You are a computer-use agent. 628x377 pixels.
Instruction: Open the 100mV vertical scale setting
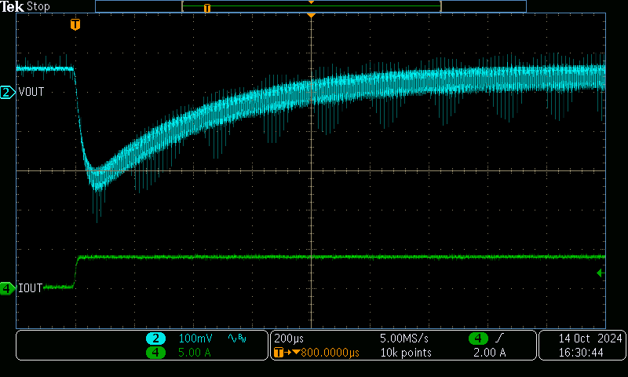coord(195,339)
